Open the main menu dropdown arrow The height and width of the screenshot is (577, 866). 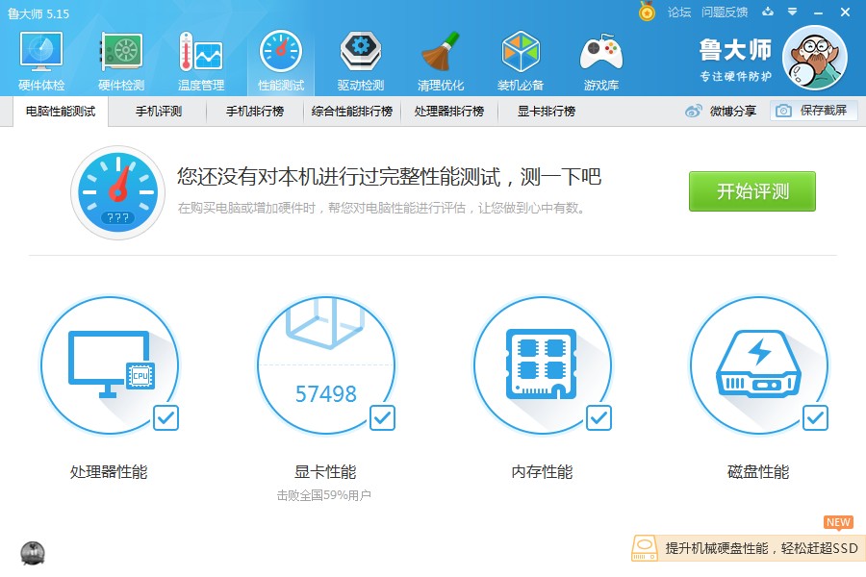click(x=794, y=13)
